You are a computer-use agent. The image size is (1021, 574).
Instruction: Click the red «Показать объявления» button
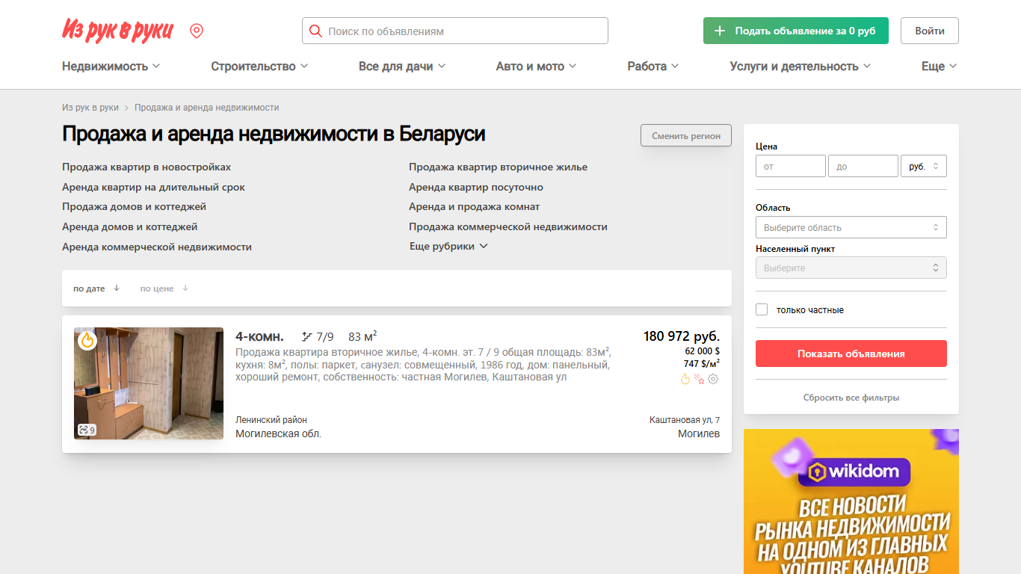tap(851, 354)
